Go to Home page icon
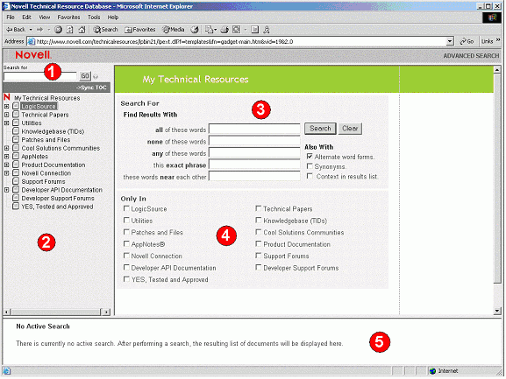 [82, 30]
